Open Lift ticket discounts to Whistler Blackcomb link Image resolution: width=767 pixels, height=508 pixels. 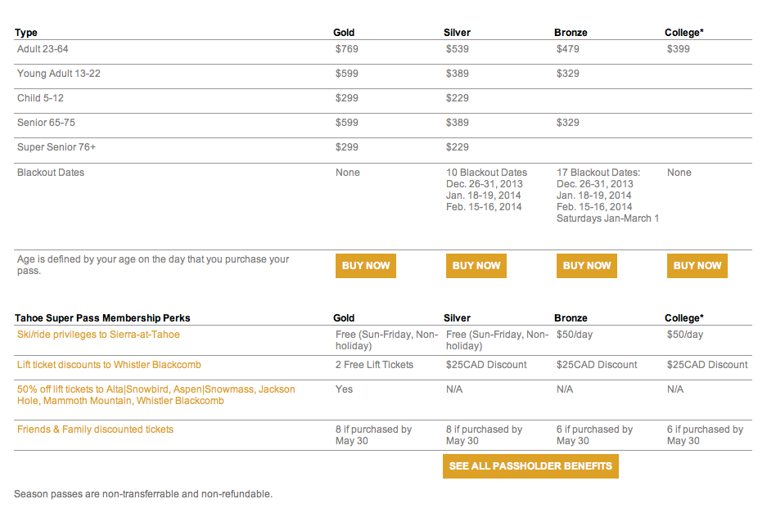pyautogui.click(x=109, y=365)
